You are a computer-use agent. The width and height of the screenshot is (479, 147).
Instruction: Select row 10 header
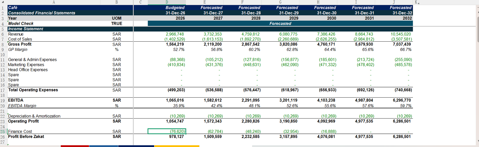[3, 54]
